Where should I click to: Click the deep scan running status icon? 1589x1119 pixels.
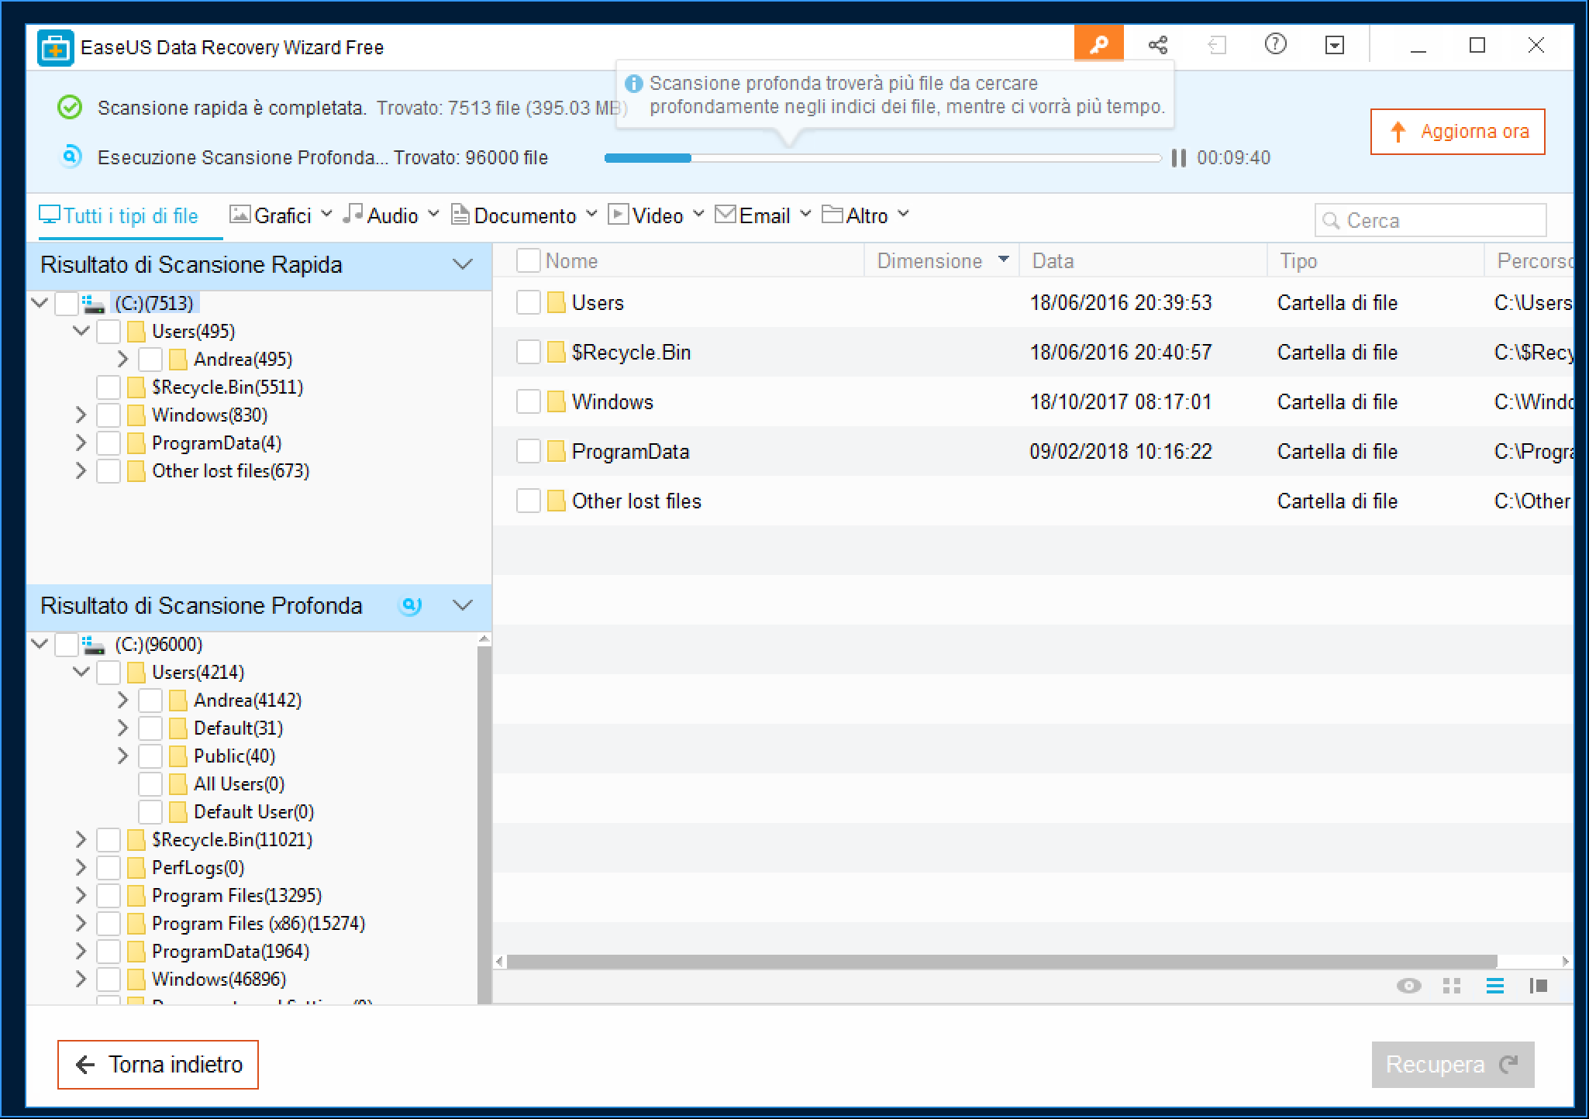tap(71, 157)
